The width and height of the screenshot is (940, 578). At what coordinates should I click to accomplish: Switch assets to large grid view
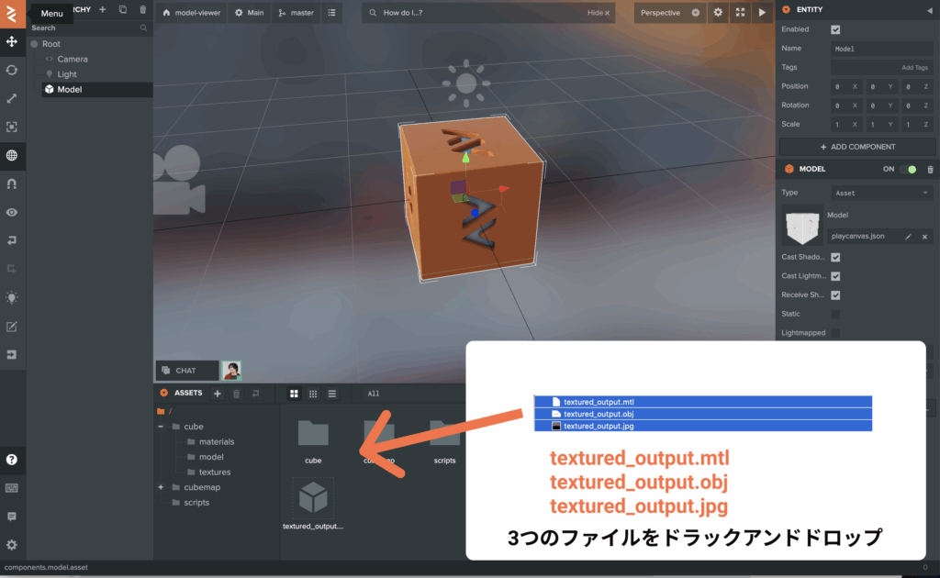[x=294, y=394]
